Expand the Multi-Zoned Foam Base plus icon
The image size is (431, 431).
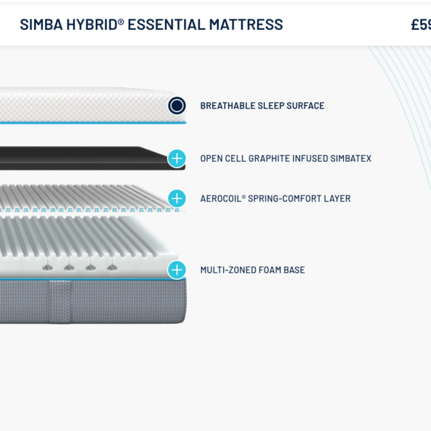177,270
